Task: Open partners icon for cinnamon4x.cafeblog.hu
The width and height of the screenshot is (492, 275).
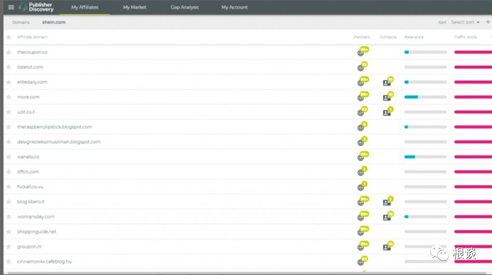Action: (x=362, y=261)
